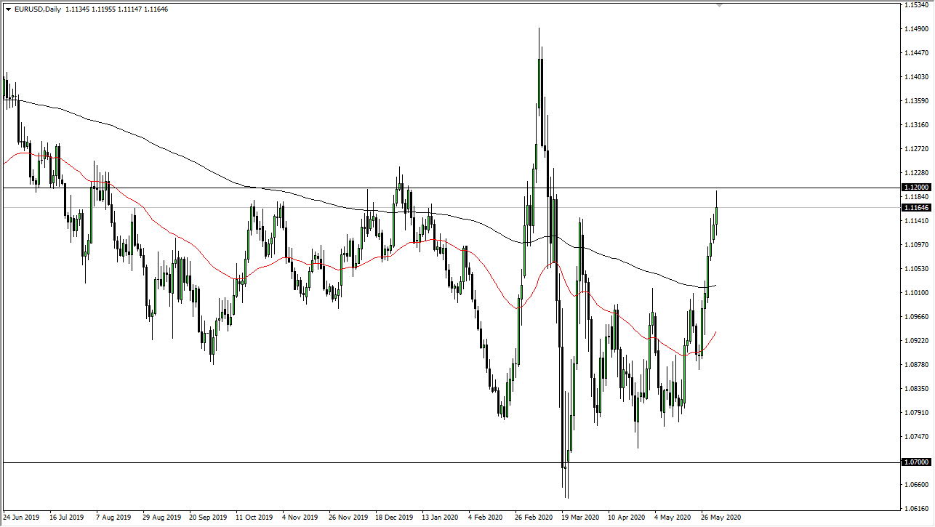Click the 1.14470 price on the axis

(916, 53)
